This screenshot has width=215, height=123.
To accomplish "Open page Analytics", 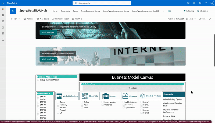I will pyautogui.click(x=77, y=19).
